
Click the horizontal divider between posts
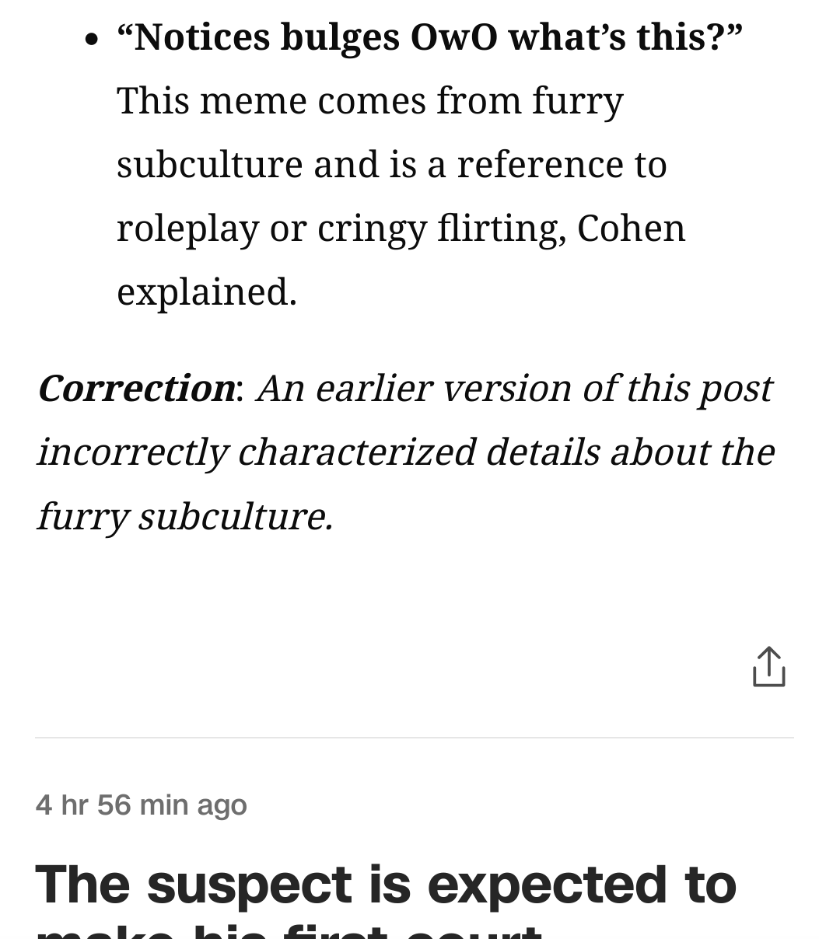point(415,737)
